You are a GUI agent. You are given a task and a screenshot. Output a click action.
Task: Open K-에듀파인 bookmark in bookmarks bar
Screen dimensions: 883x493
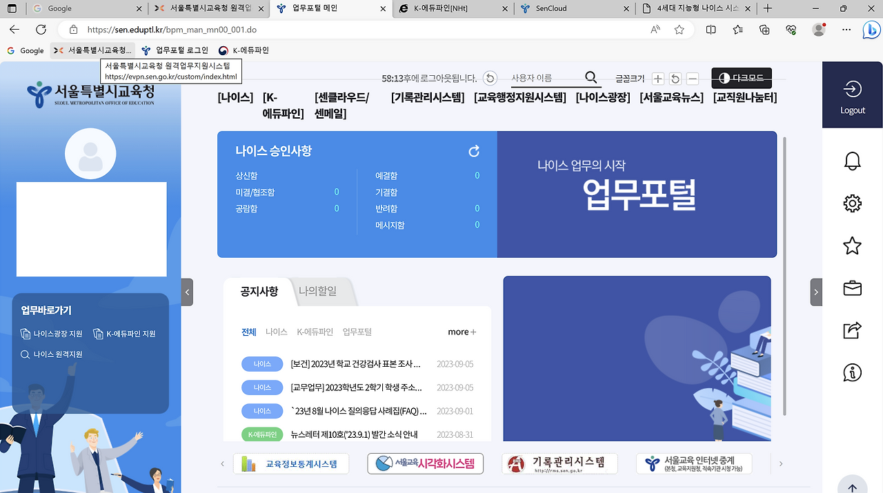(x=244, y=50)
